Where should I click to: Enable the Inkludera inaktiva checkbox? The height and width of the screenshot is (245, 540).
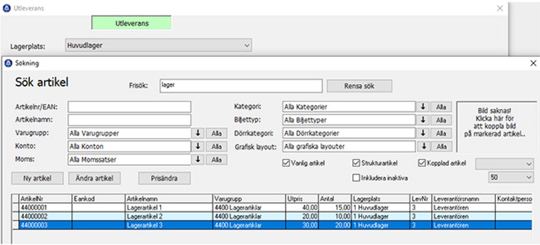(356, 178)
